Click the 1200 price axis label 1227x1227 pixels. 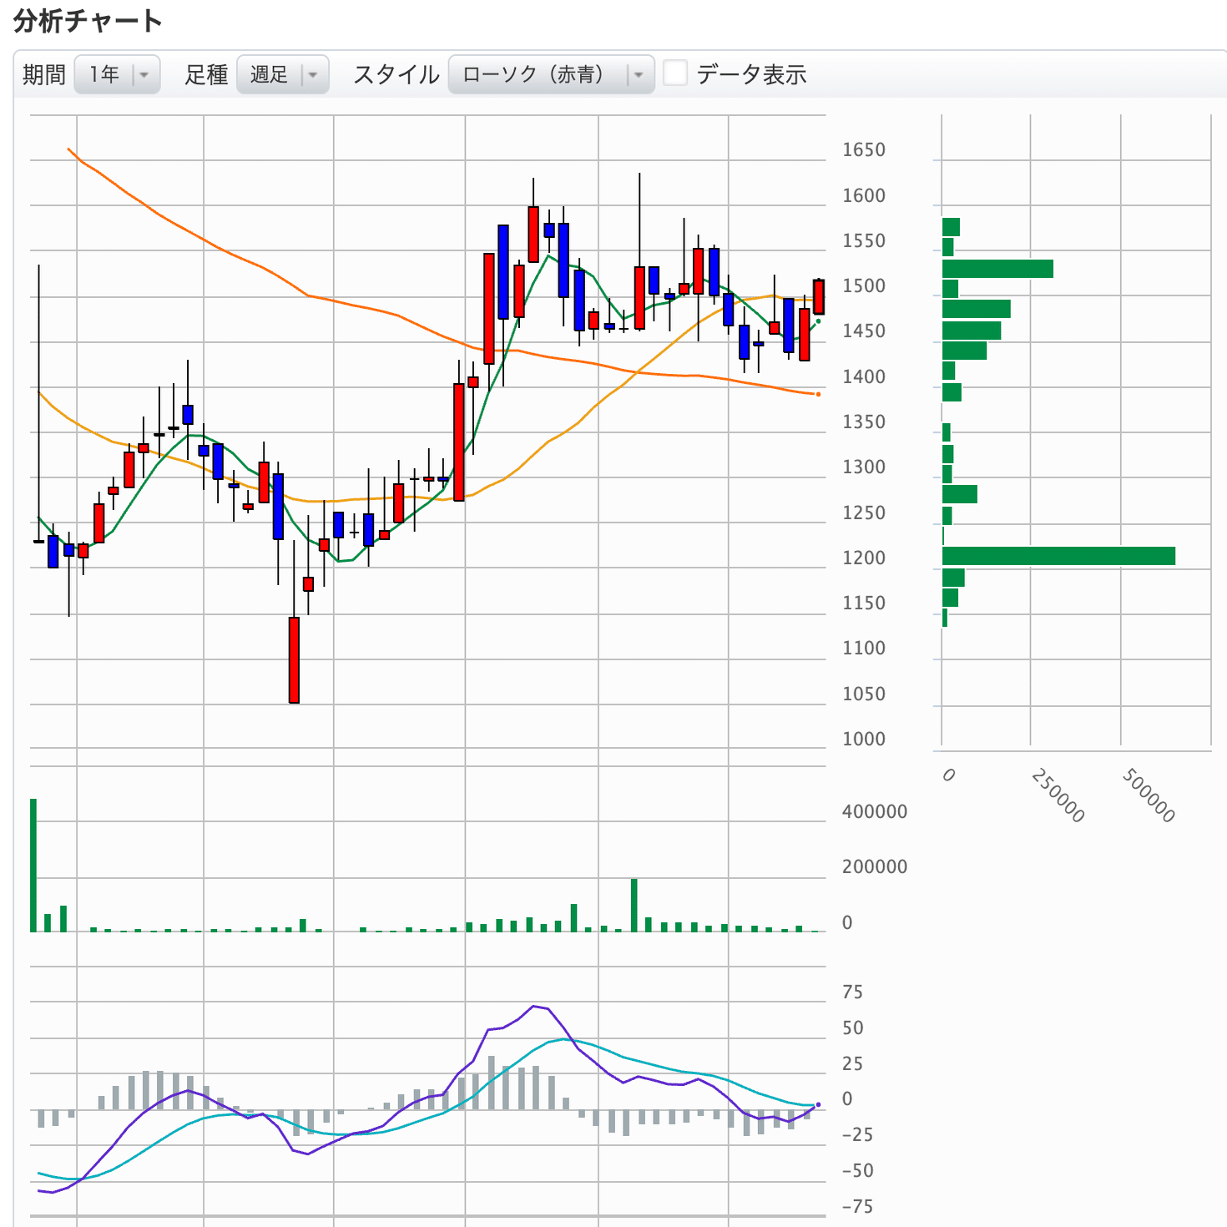click(863, 558)
